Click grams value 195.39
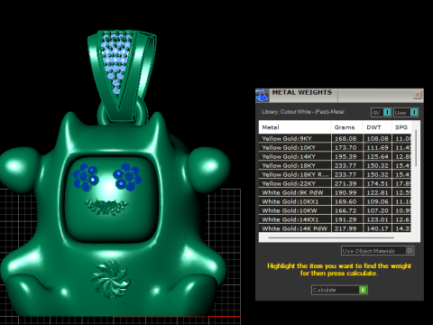This screenshot has width=433, height=325. pyautogui.click(x=345, y=156)
